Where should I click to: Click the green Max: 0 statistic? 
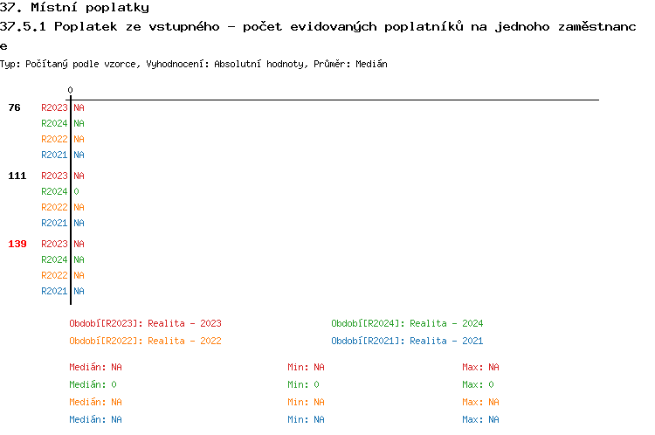[479, 384]
